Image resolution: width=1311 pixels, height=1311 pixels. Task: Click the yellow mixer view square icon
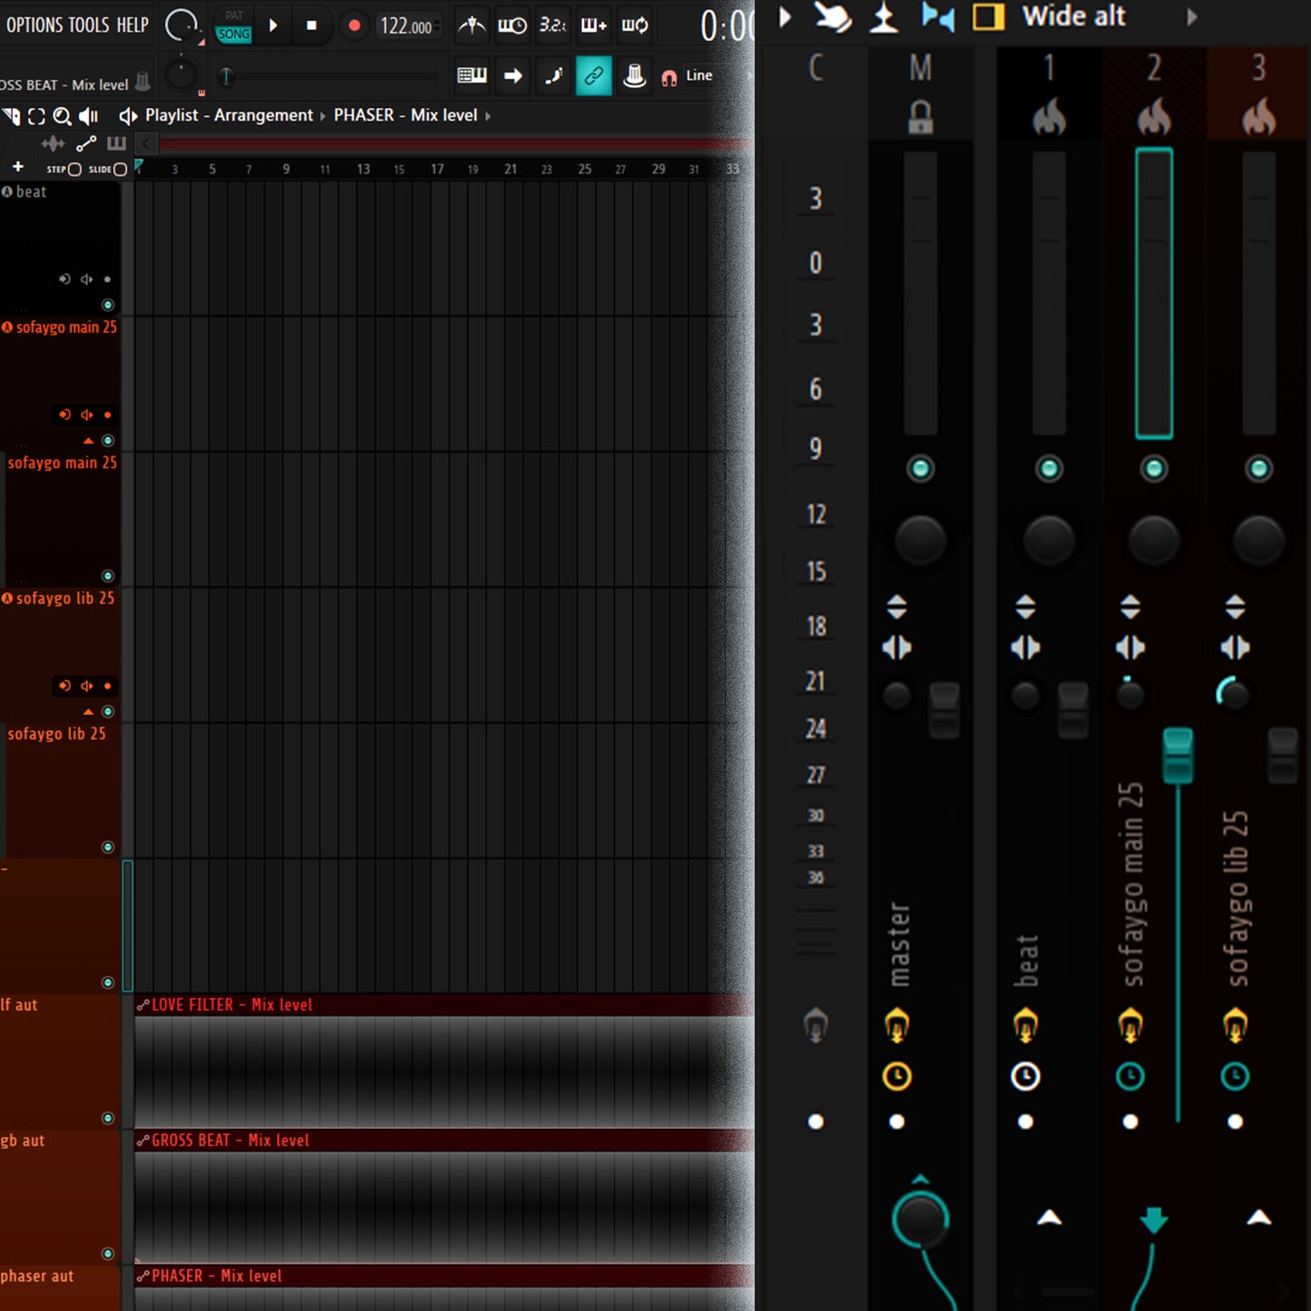(x=988, y=16)
